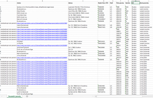Select the area cell 51092
153x98 pixels.
pyautogui.click(x=128, y=39)
